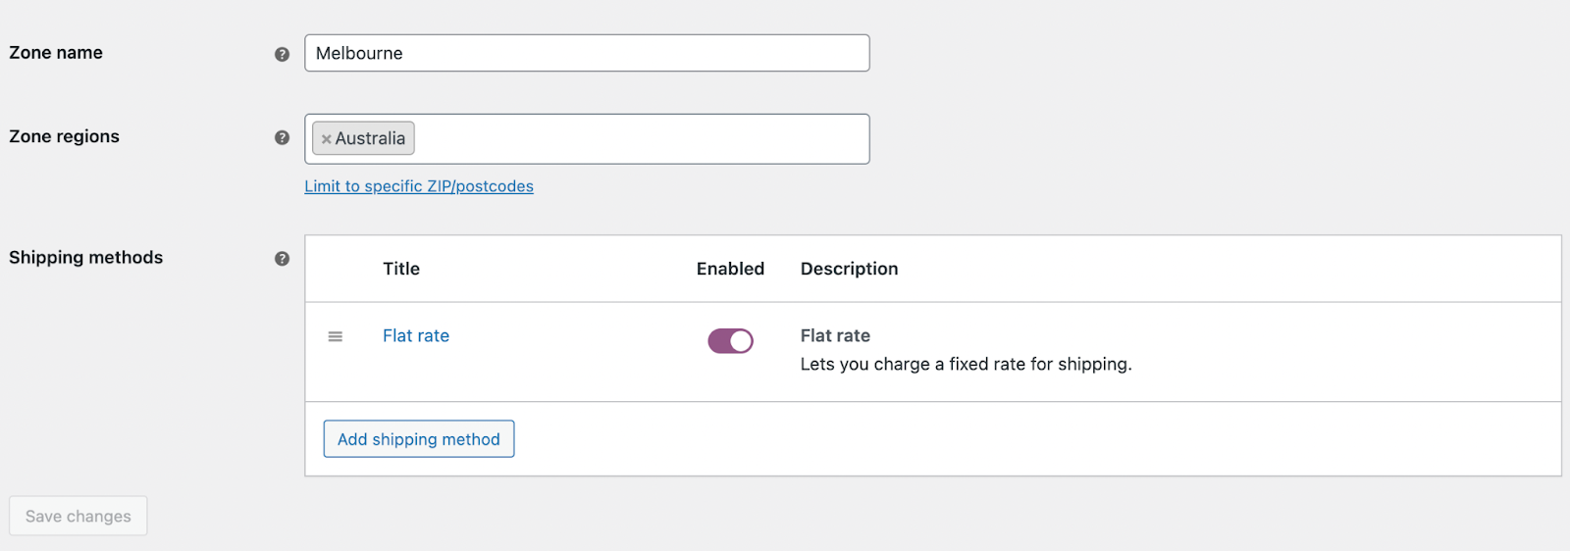Click the help icon beside Shipping methods
The width and height of the screenshot is (1570, 551).
[x=282, y=259]
